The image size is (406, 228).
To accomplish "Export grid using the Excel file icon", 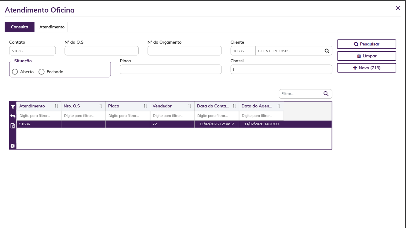I will coord(13,126).
